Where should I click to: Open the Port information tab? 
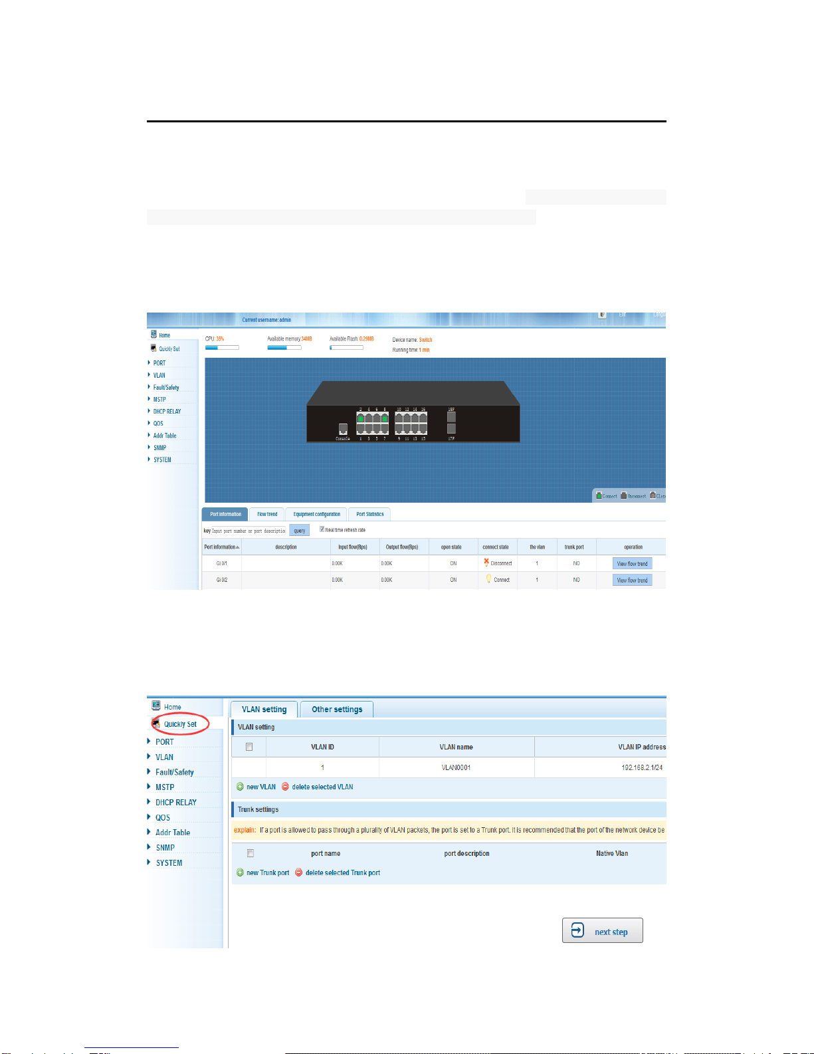coord(225,514)
